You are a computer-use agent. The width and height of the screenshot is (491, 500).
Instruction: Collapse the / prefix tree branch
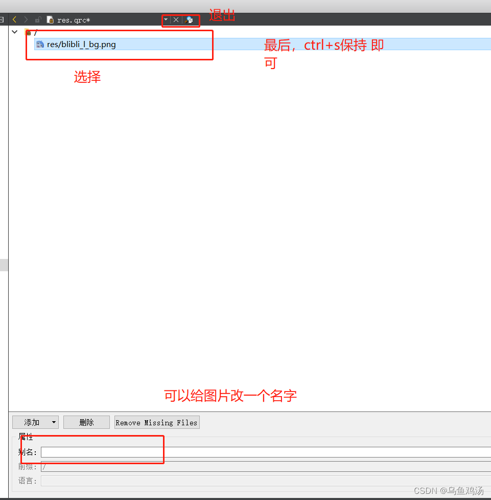pos(14,32)
